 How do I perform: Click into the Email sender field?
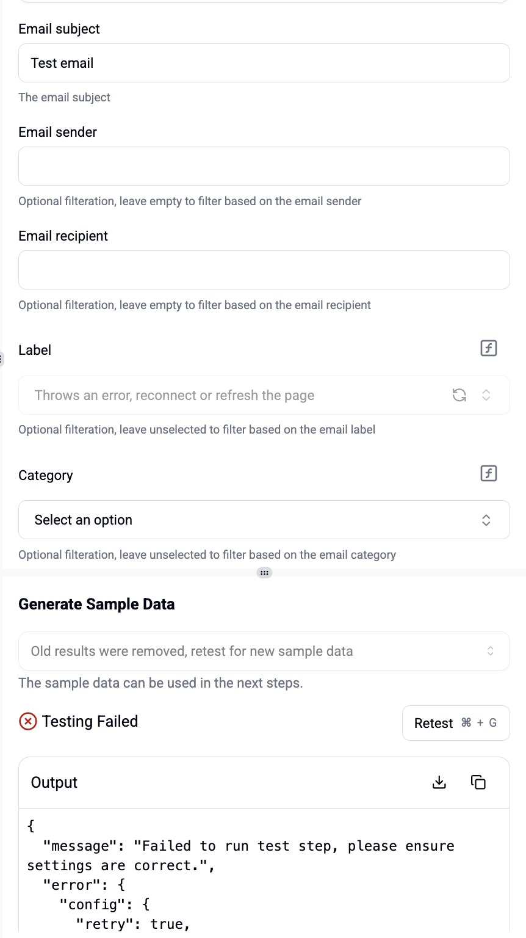[264, 166]
